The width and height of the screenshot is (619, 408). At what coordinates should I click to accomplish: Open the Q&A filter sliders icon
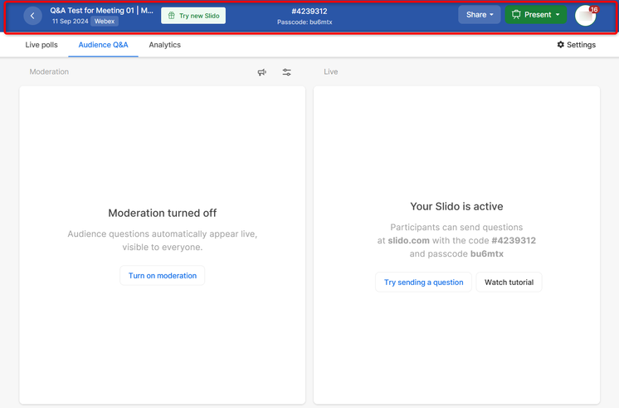[287, 72]
